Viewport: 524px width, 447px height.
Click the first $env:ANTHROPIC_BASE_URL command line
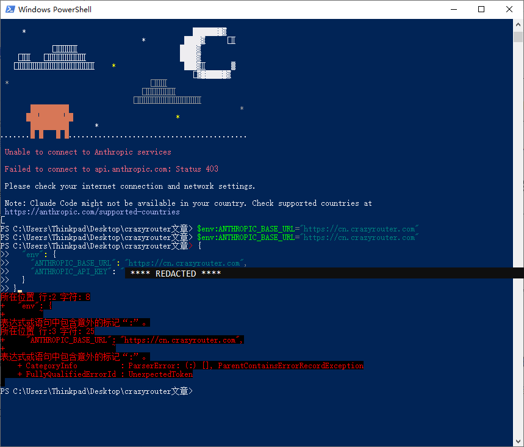tap(209, 229)
